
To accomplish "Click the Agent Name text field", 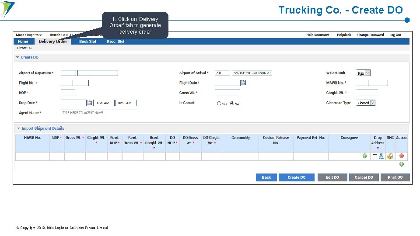I will tap(99, 113).
